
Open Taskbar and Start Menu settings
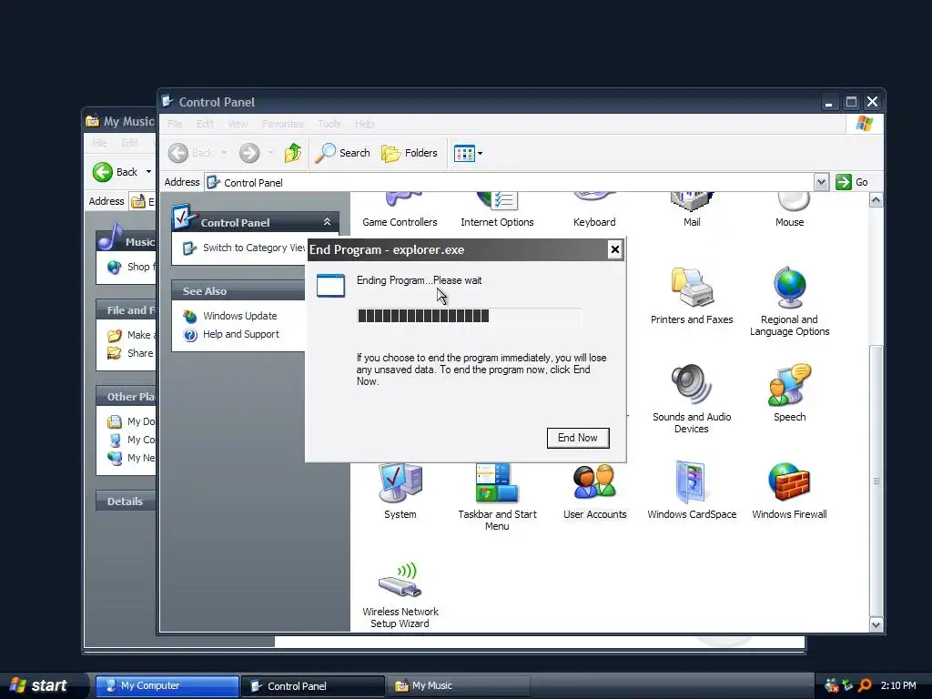click(x=497, y=497)
